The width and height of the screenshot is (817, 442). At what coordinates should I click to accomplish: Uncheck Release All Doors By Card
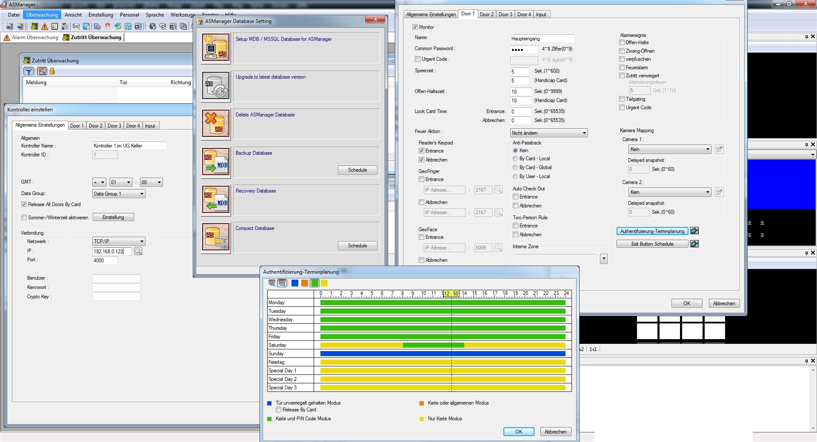[24, 204]
